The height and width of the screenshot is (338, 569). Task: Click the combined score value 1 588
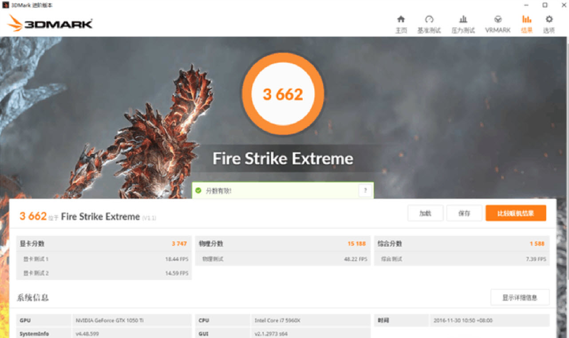tap(537, 244)
